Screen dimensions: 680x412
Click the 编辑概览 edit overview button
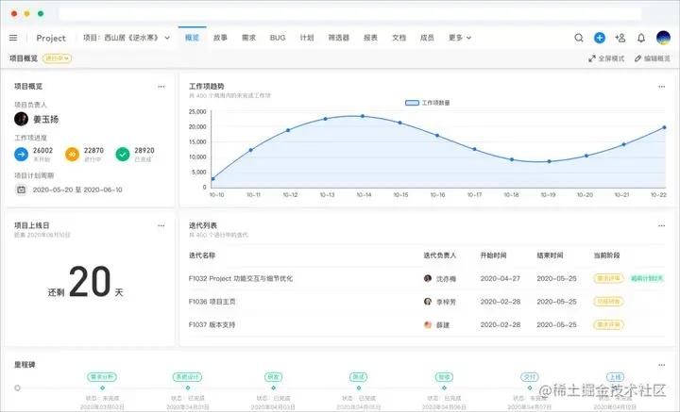pos(653,58)
